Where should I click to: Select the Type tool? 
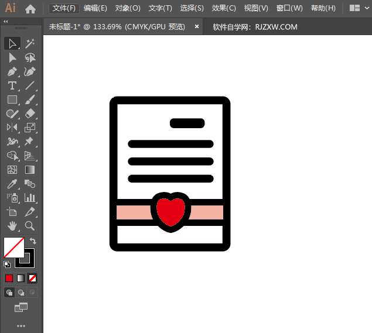coord(12,85)
